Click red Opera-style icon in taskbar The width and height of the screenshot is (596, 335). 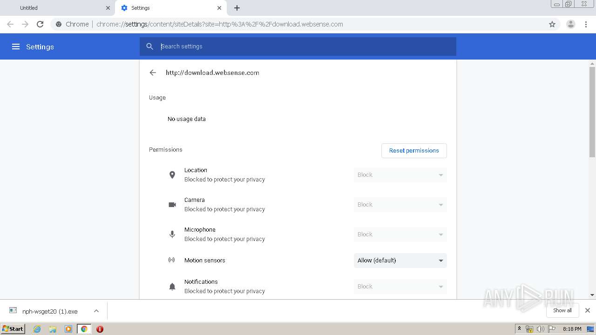100,329
